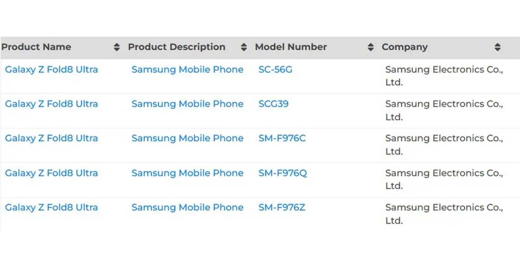
Task: Click the Company column header text
Action: pyautogui.click(x=405, y=47)
